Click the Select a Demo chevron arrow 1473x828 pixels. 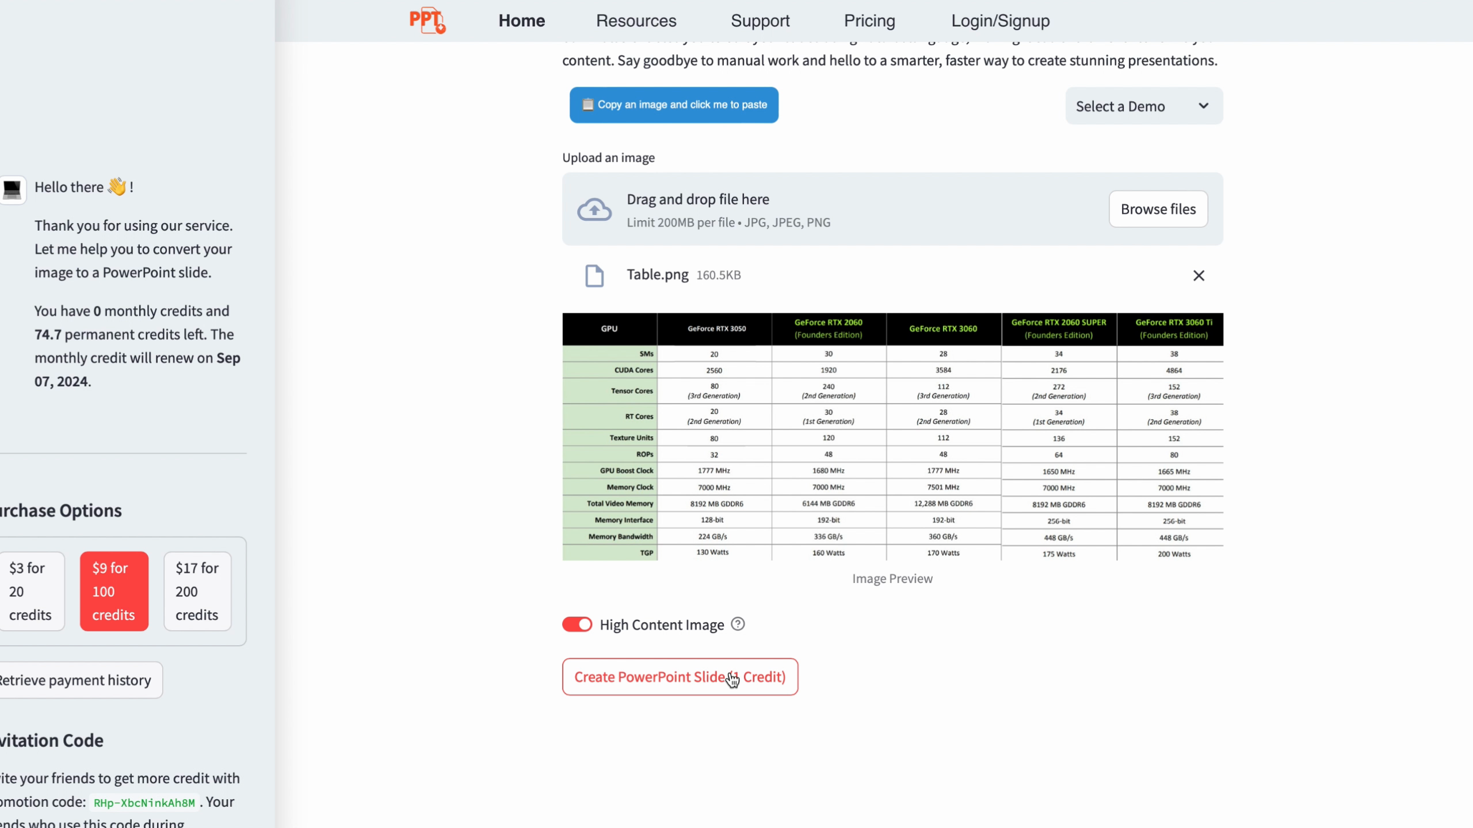click(1203, 106)
